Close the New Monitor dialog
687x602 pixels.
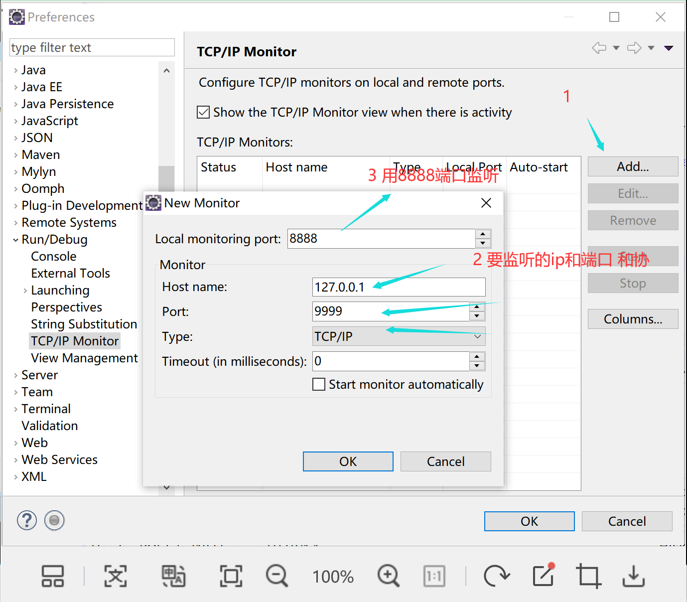[x=486, y=203]
